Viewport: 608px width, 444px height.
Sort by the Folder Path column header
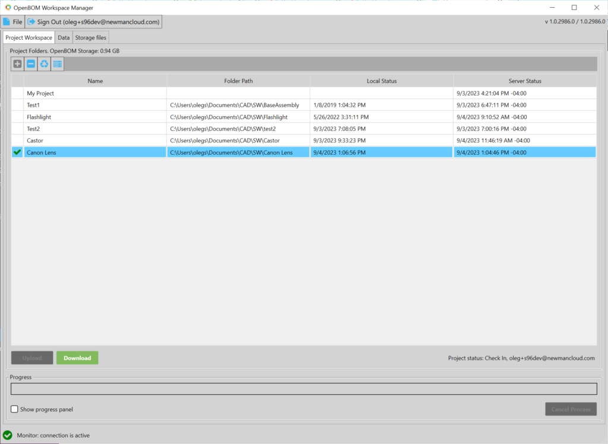[239, 81]
